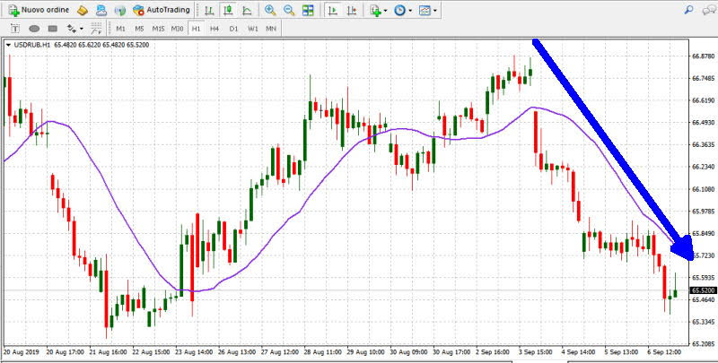The image size is (718, 363).
Task: Click the Nuovo ordine button
Action: point(39,11)
